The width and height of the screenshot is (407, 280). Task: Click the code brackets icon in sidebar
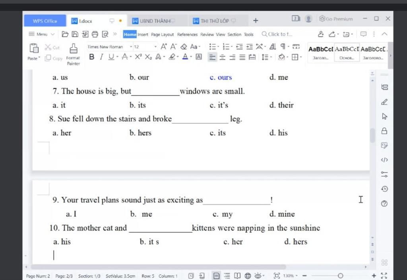click(x=384, y=160)
